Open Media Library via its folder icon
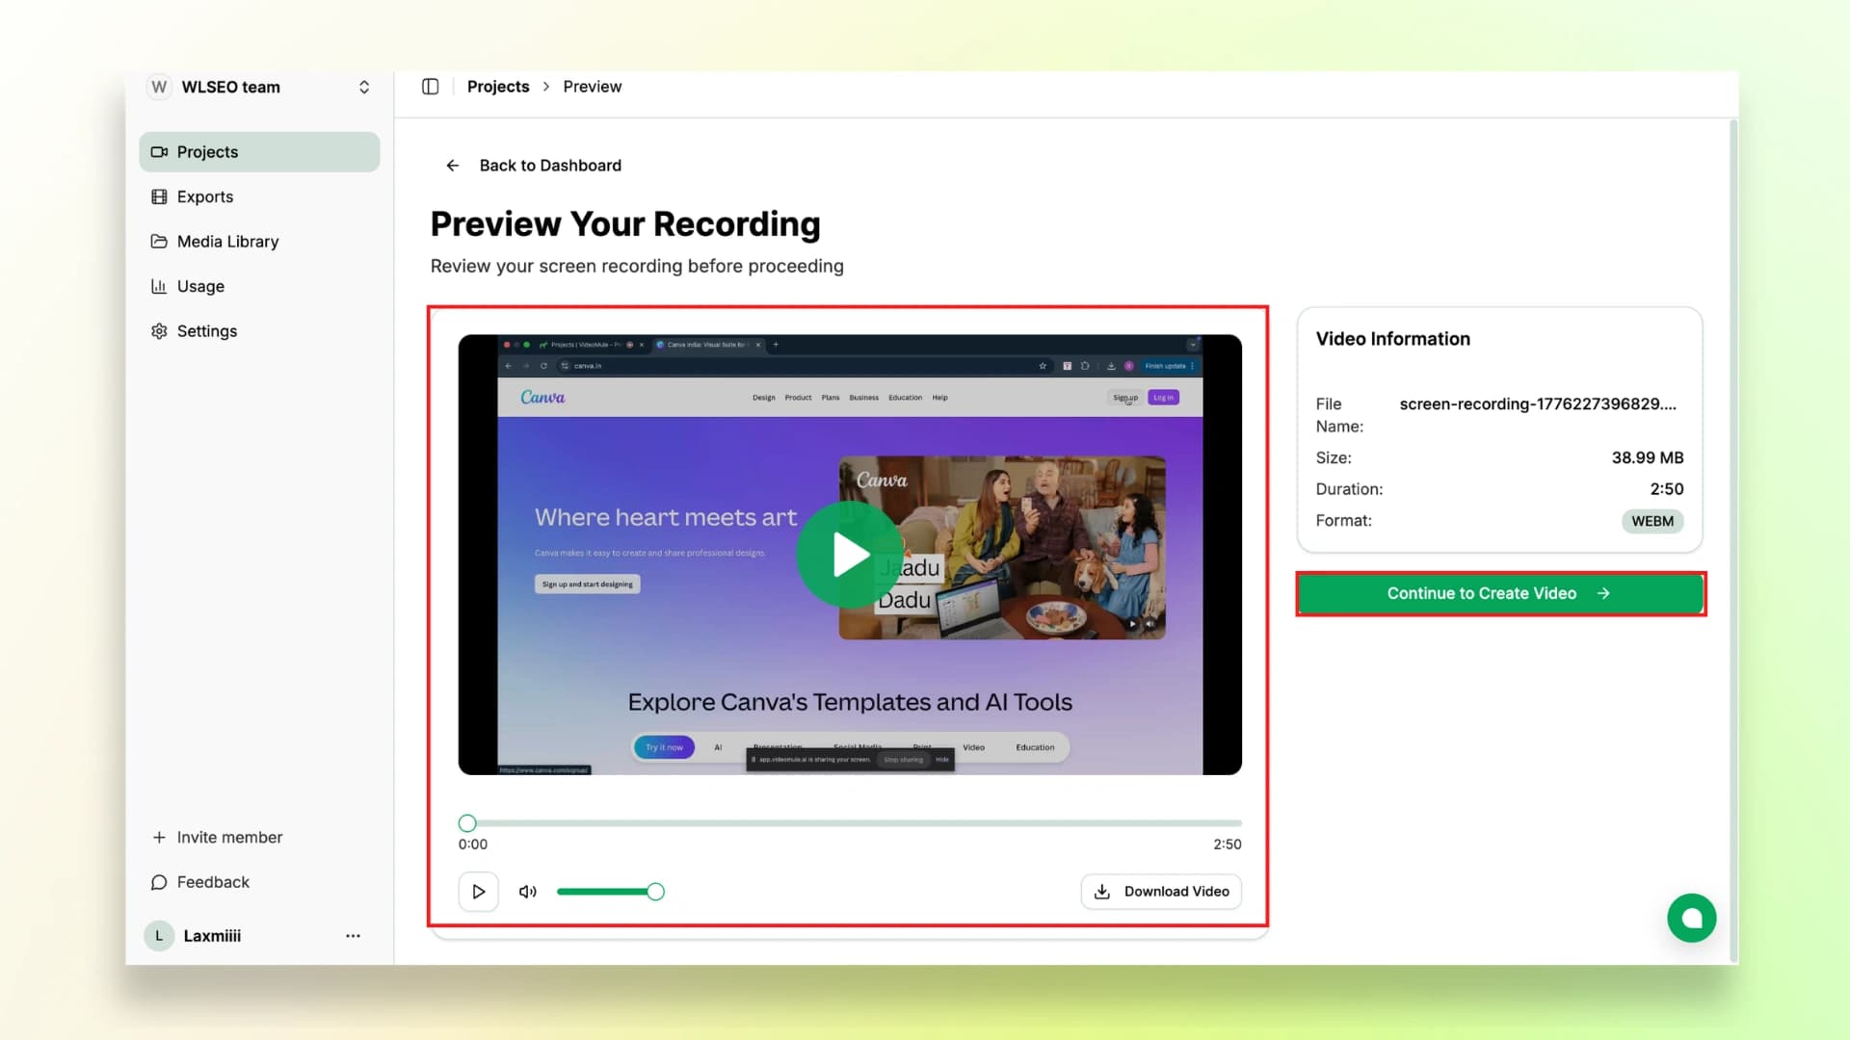This screenshot has height=1040, width=1850. point(159,242)
